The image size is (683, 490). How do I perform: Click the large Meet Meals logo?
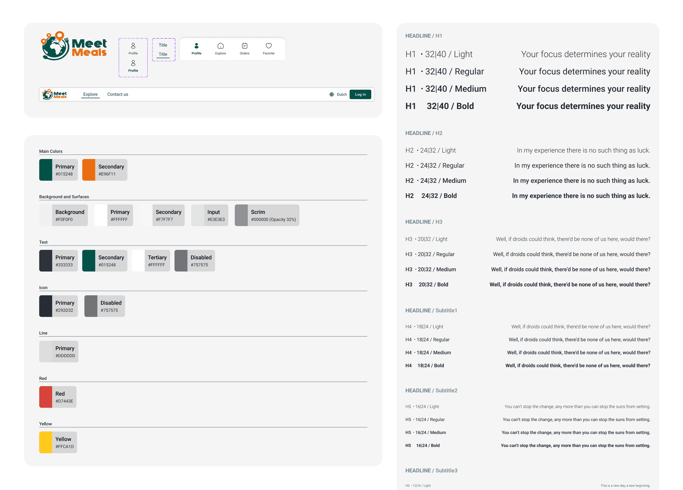[x=74, y=46]
